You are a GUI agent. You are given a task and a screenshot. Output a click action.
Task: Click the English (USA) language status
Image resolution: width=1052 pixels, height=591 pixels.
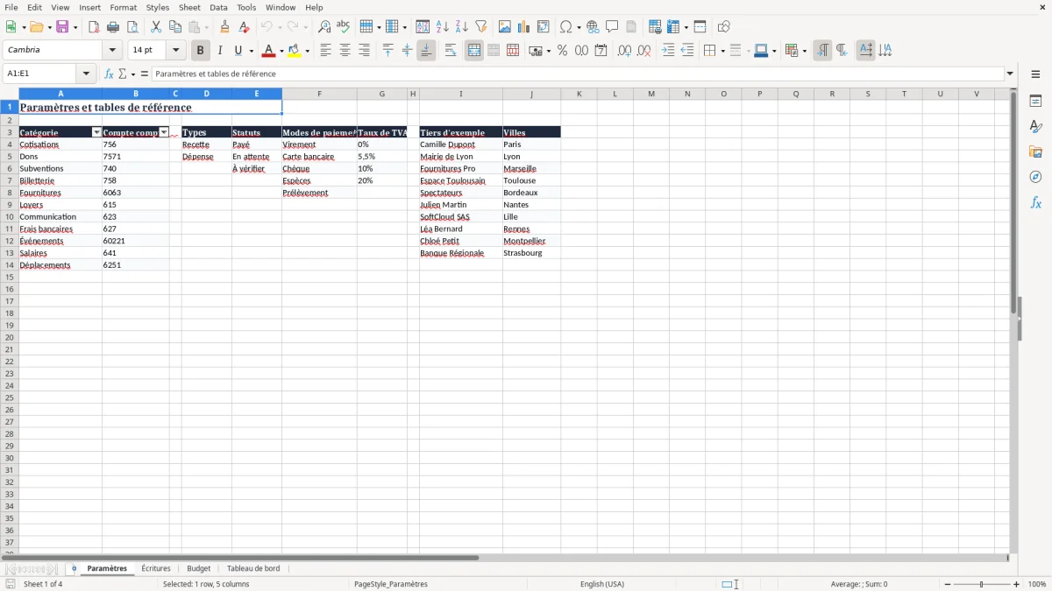[602, 584]
